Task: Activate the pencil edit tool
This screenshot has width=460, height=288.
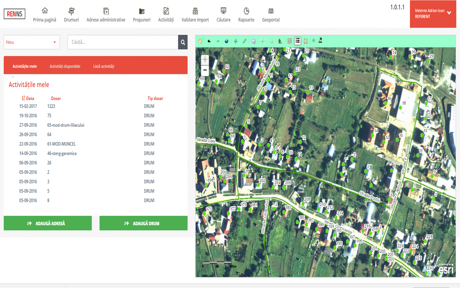Action: pos(244,41)
